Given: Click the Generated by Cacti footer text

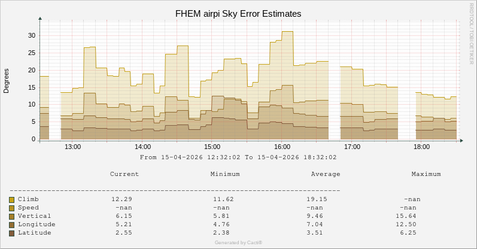Looking at the screenshot, I should [x=238, y=242].
